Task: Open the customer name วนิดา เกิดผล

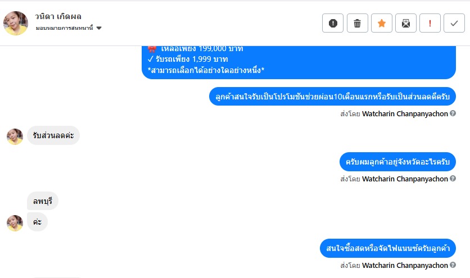Action: tap(58, 16)
